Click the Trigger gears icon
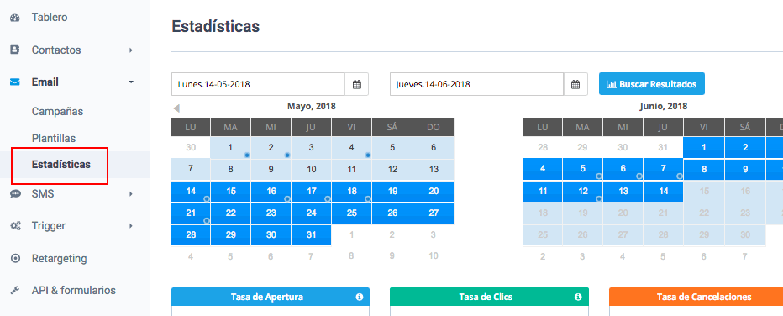The width and height of the screenshot is (783, 316). coord(15,226)
